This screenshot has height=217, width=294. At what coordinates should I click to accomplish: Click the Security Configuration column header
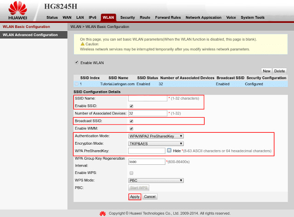tap(266, 78)
